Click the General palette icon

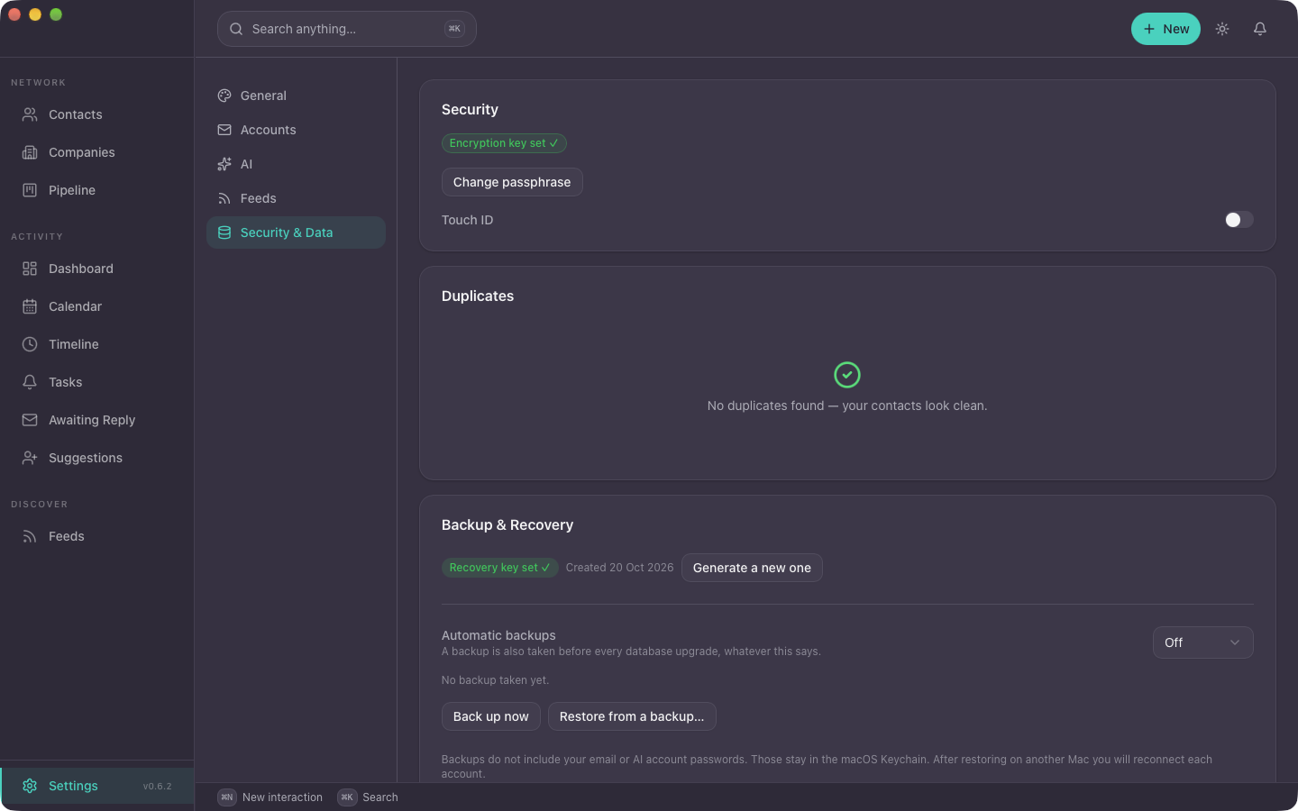click(224, 96)
